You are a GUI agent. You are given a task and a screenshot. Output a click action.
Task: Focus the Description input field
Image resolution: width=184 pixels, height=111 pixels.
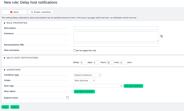[x=116, y=28]
